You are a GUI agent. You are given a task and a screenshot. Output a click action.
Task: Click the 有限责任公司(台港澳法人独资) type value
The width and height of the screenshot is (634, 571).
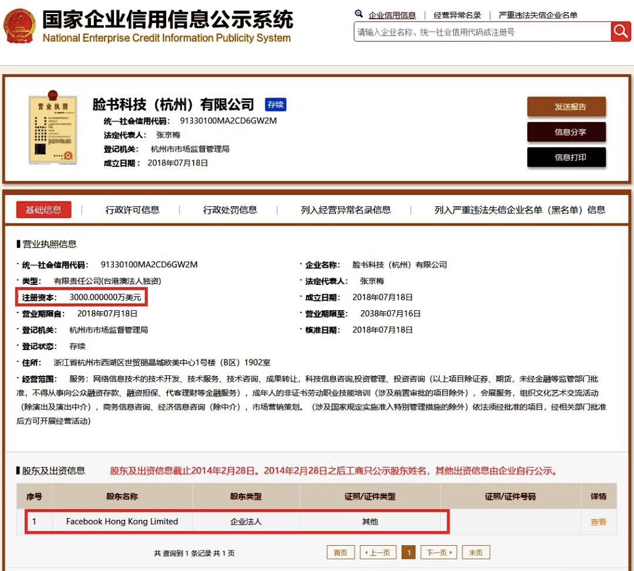[107, 281]
